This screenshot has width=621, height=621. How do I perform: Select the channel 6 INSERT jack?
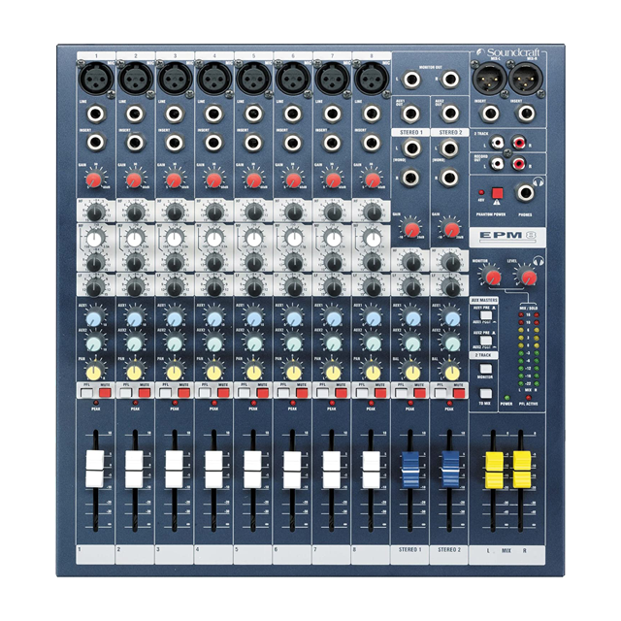(x=292, y=143)
